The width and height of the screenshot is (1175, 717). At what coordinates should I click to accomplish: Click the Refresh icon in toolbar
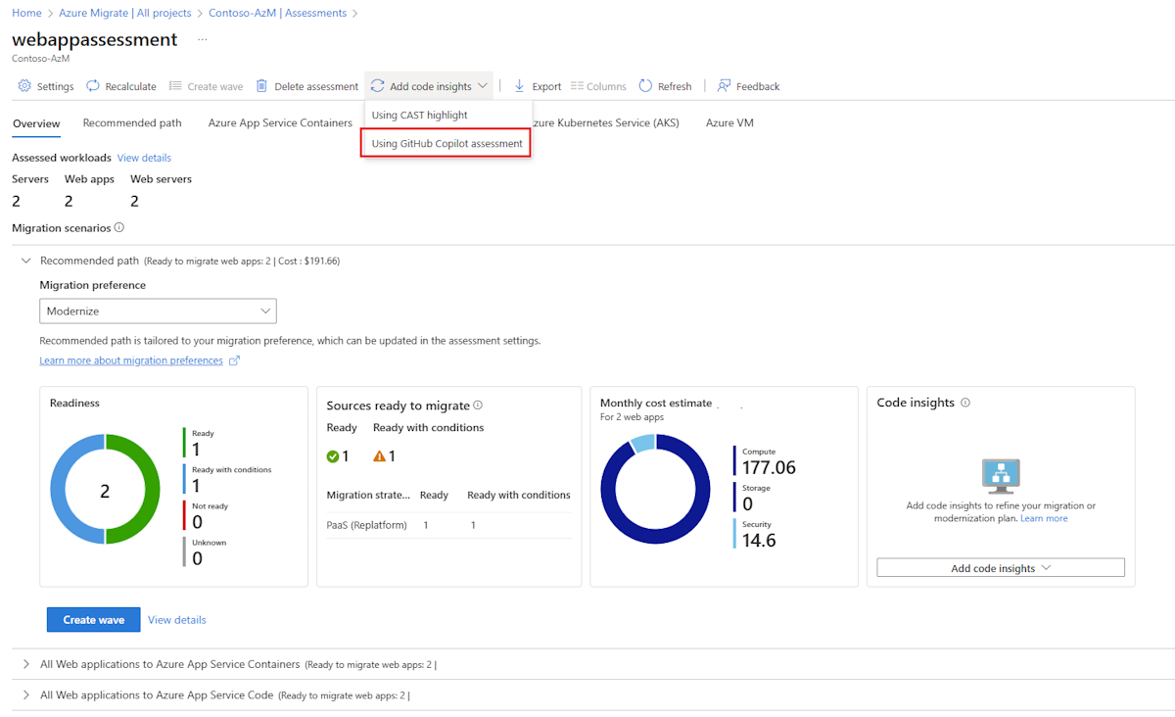645,86
